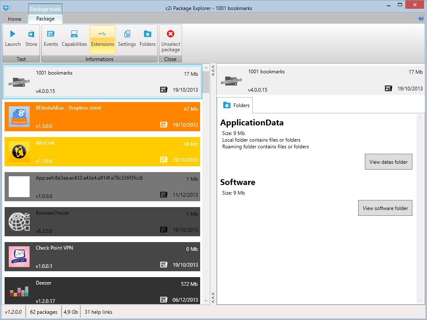This screenshot has height=320, width=427.
Task: Click 06/12/2013 date on Deezer row
Action: coord(185,300)
